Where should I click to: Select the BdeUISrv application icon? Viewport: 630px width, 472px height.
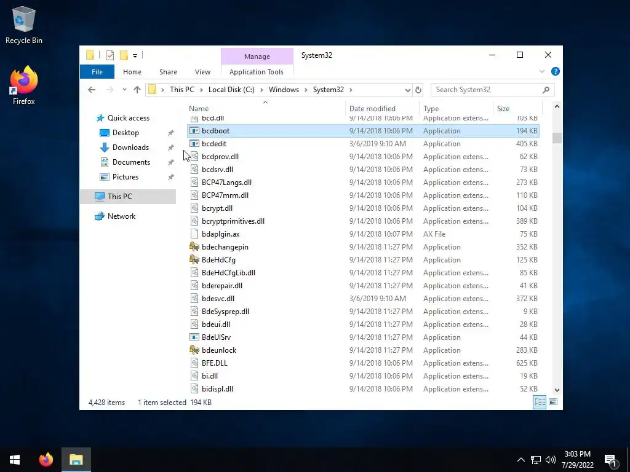(x=194, y=337)
